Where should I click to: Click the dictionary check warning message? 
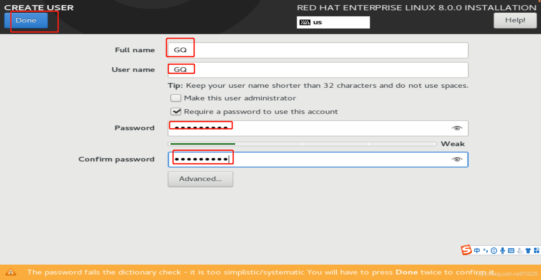tap(261, 272)
